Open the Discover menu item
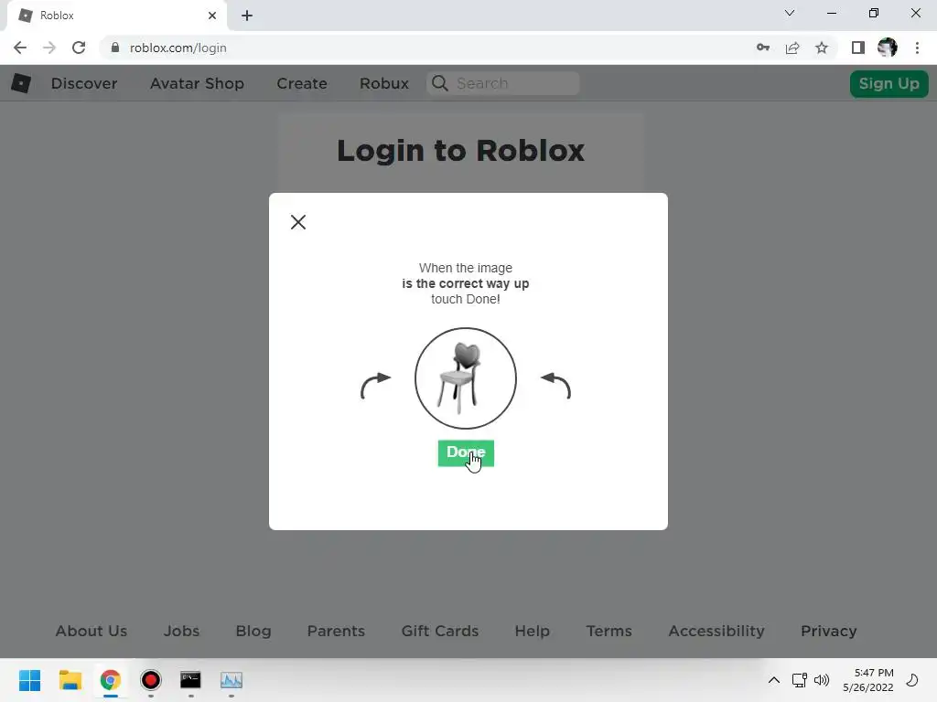This screenshot has height=702, width=937. 84,83
